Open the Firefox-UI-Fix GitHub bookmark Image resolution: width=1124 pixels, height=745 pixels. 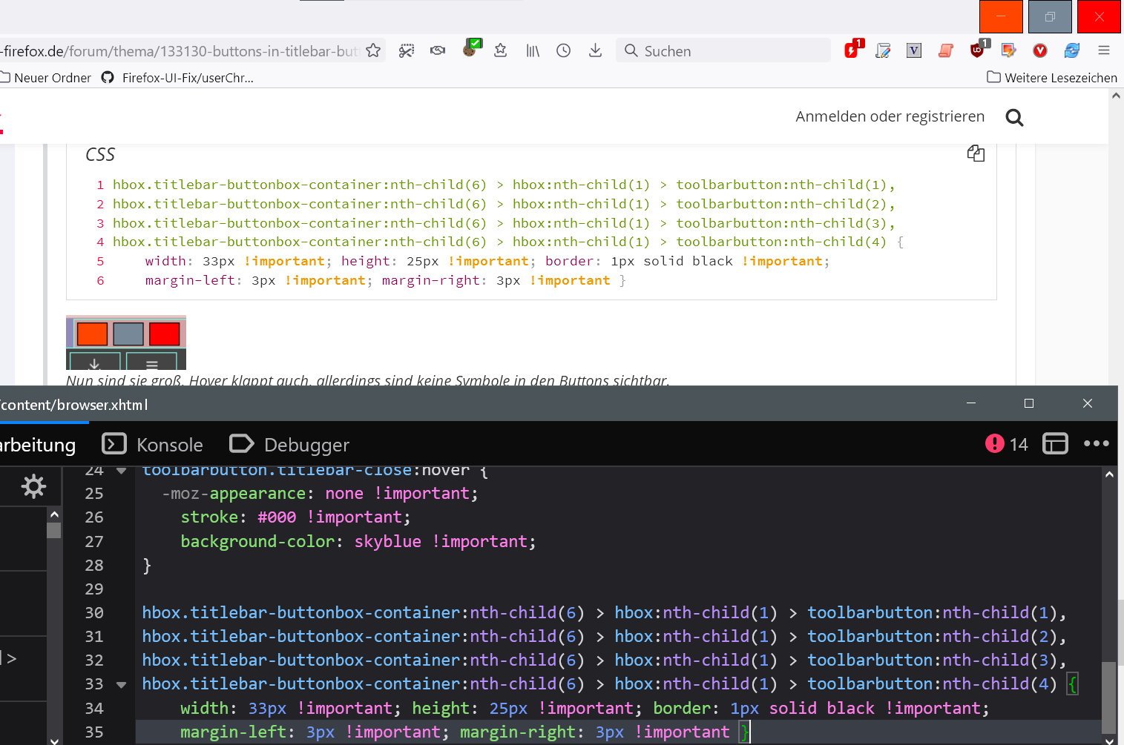pyautogui.click(x=178, y=78)
